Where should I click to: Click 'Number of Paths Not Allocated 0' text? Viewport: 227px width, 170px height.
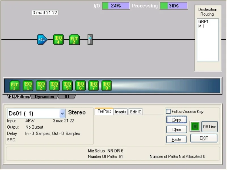pos(178,156)
